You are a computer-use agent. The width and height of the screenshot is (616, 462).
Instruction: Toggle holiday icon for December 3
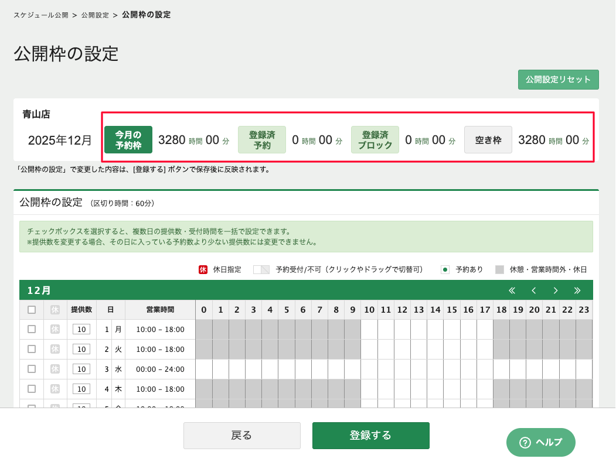click(55, 369)
